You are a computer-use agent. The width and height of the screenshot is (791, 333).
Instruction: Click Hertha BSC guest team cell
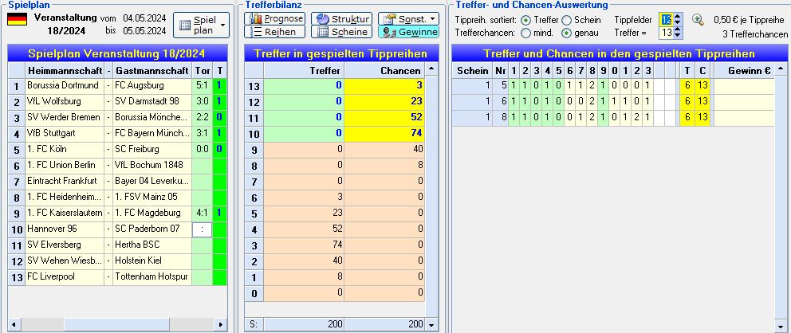[x=152, y=245]
